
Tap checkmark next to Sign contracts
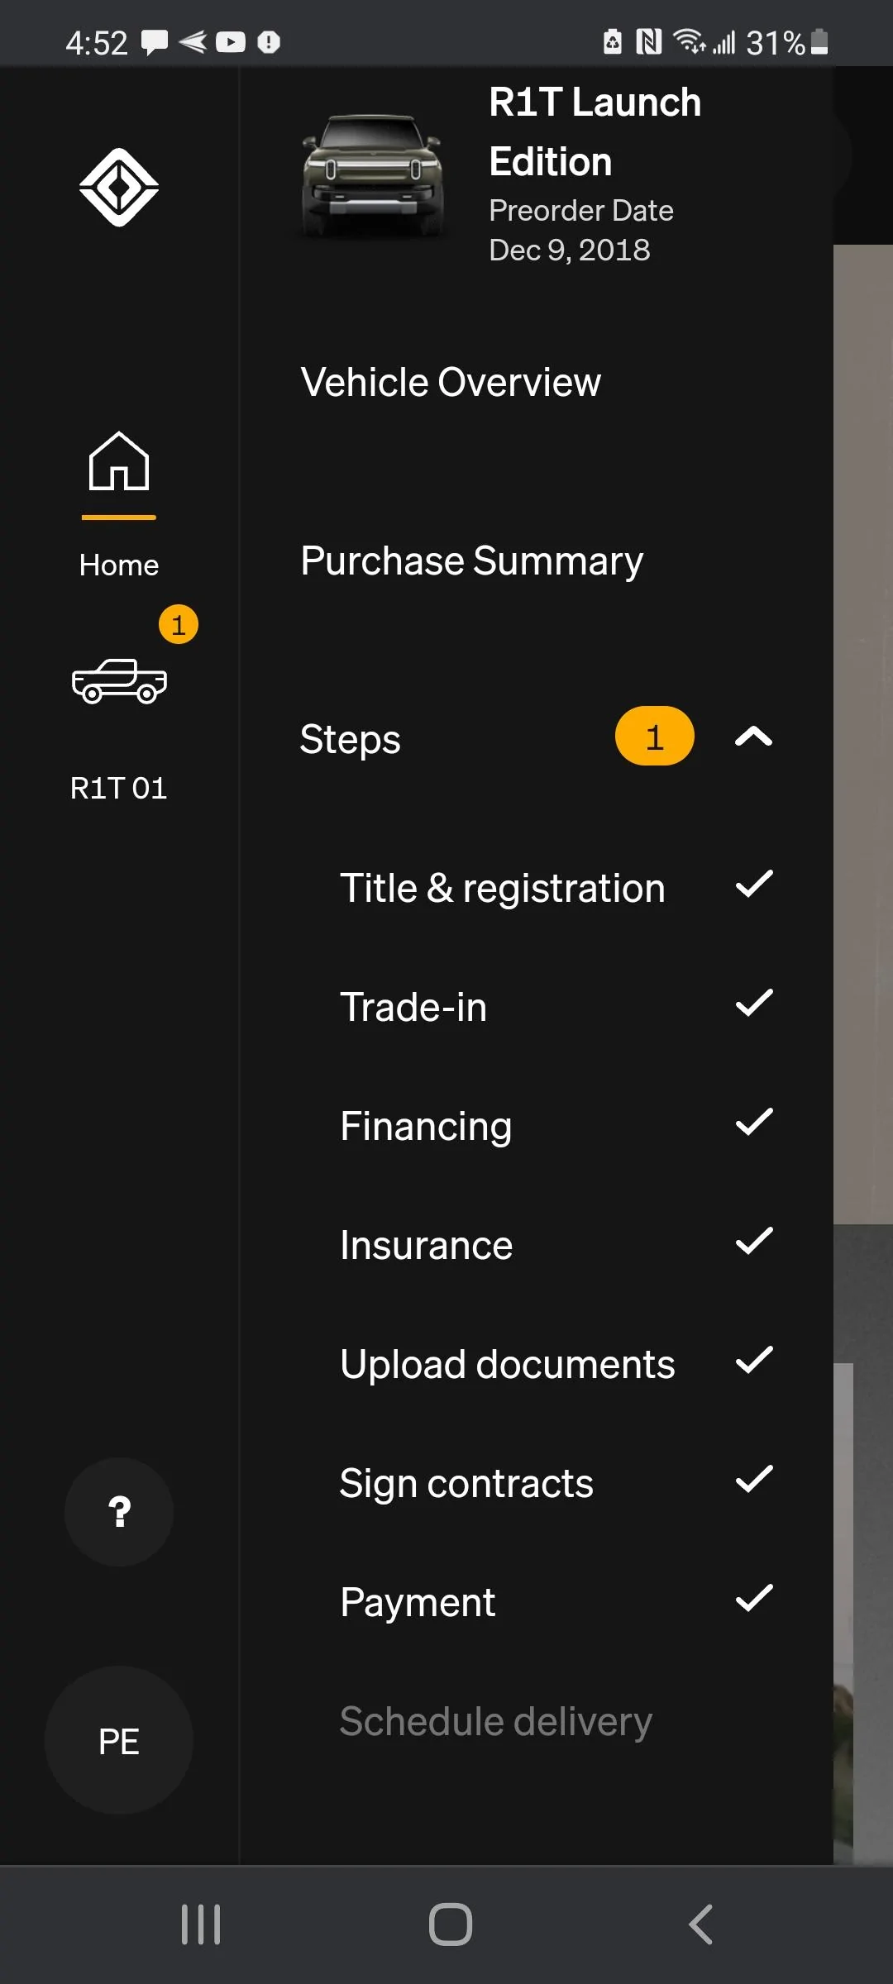754,1479
